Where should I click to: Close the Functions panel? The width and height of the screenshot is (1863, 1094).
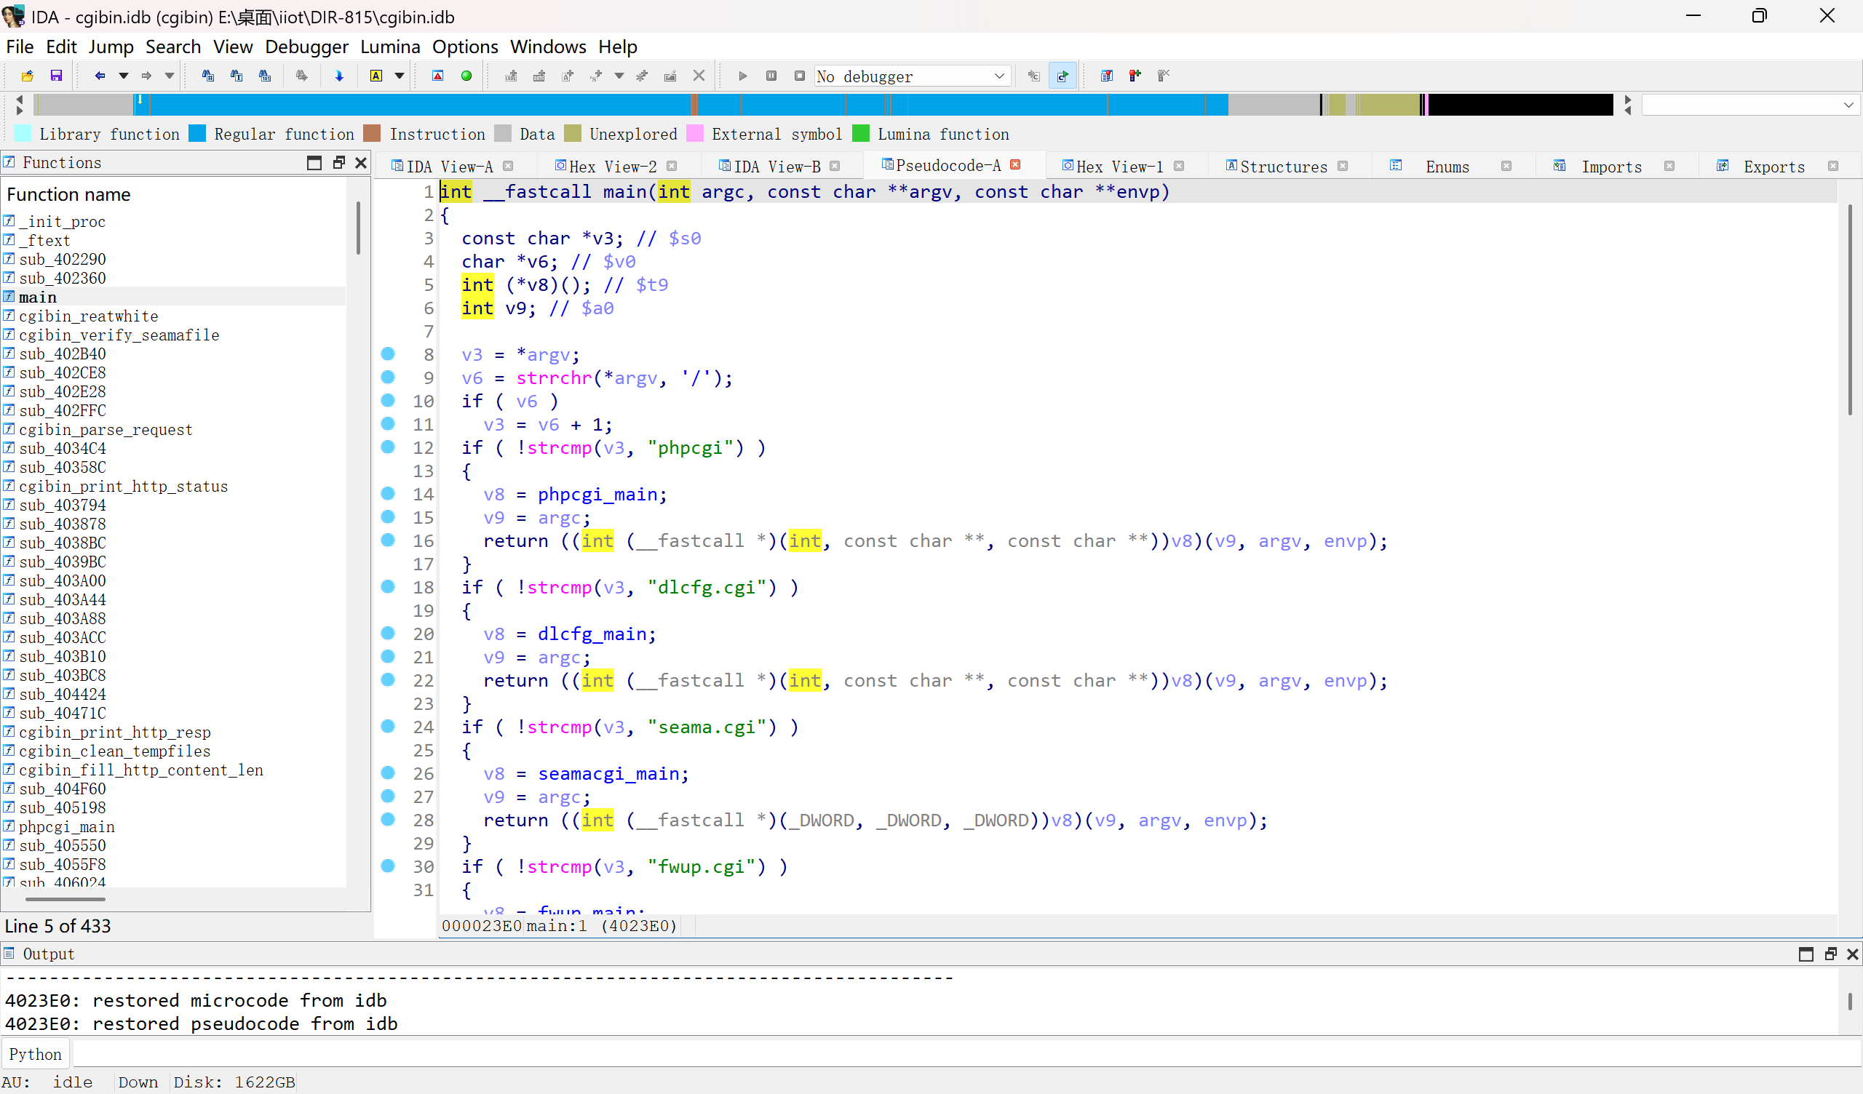click(361, 163)
